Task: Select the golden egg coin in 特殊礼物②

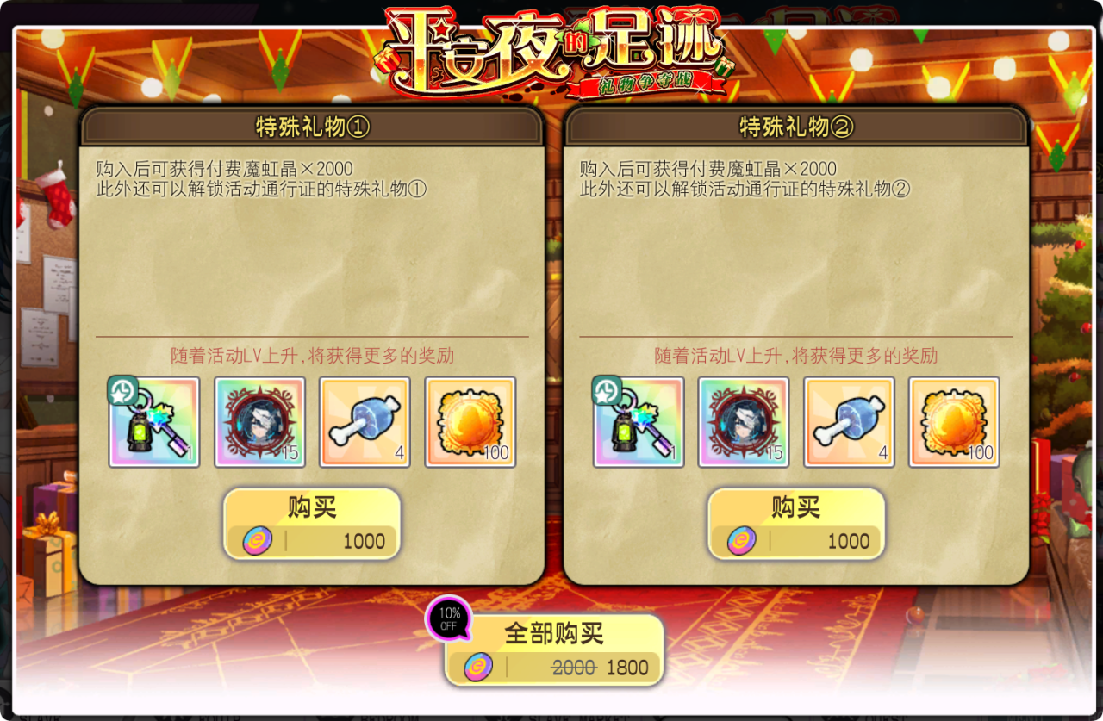Action: 955,422
